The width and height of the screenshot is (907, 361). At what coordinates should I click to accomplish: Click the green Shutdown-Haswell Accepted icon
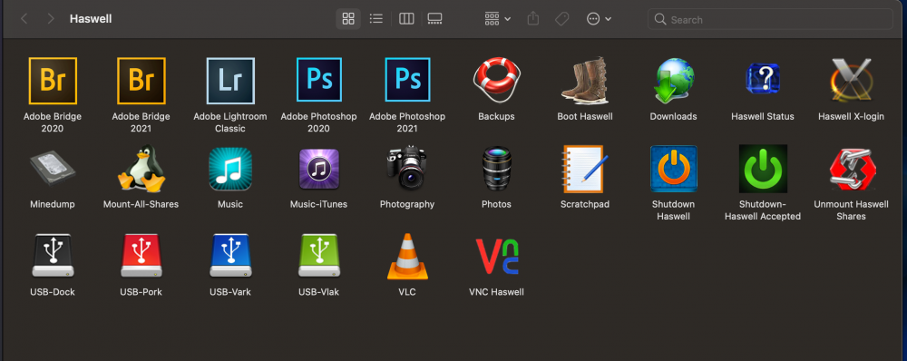click(x=763, y=169)
